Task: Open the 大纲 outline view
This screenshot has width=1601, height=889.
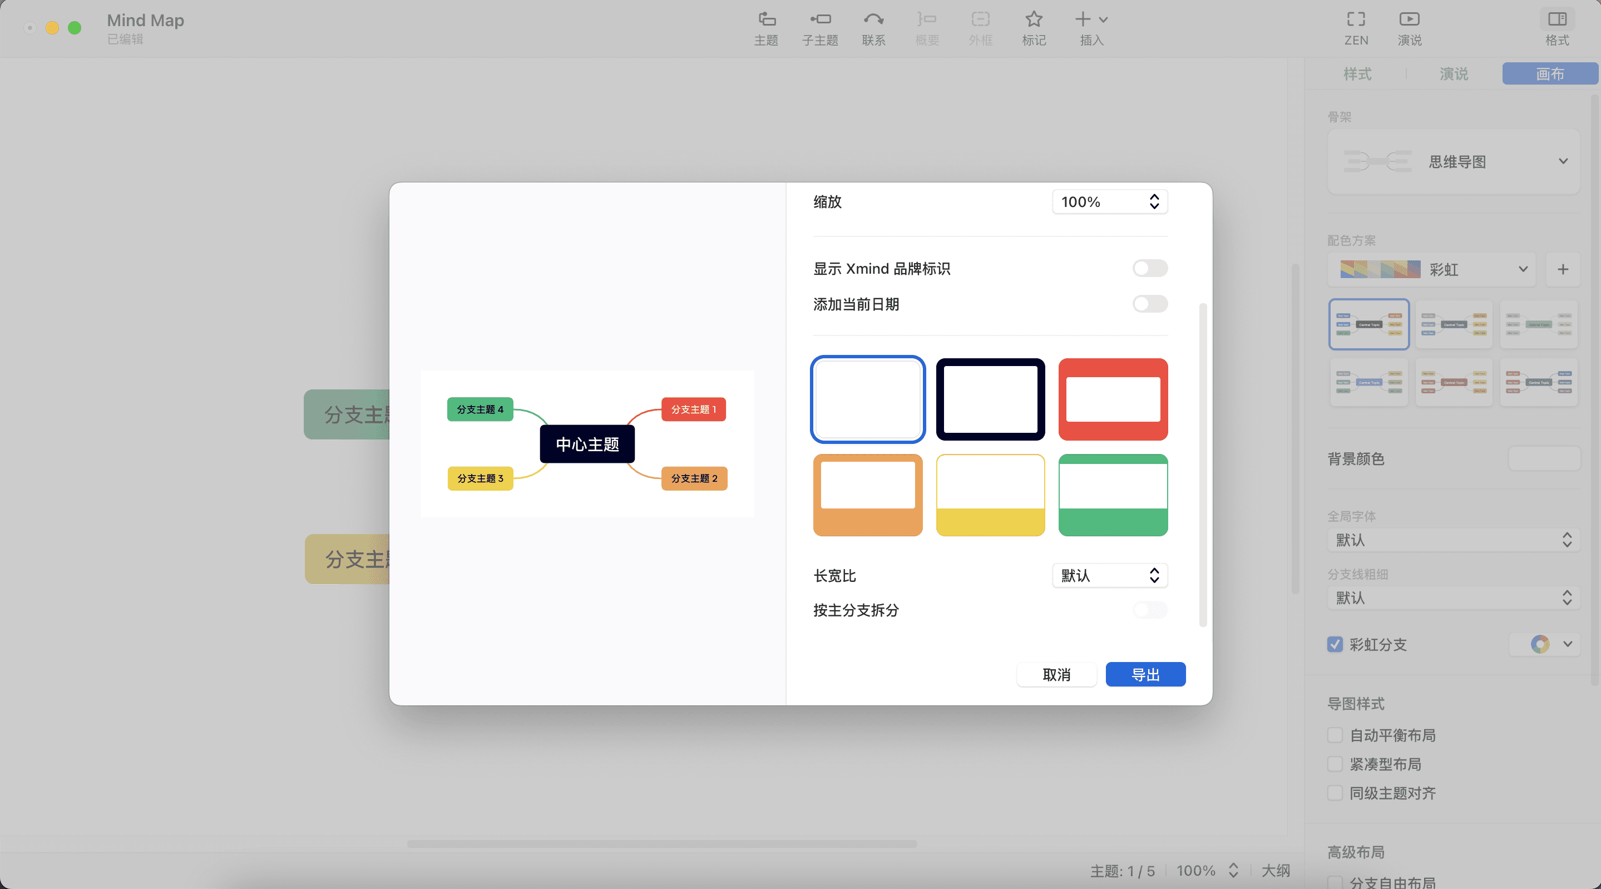Action: [1276, 870]
